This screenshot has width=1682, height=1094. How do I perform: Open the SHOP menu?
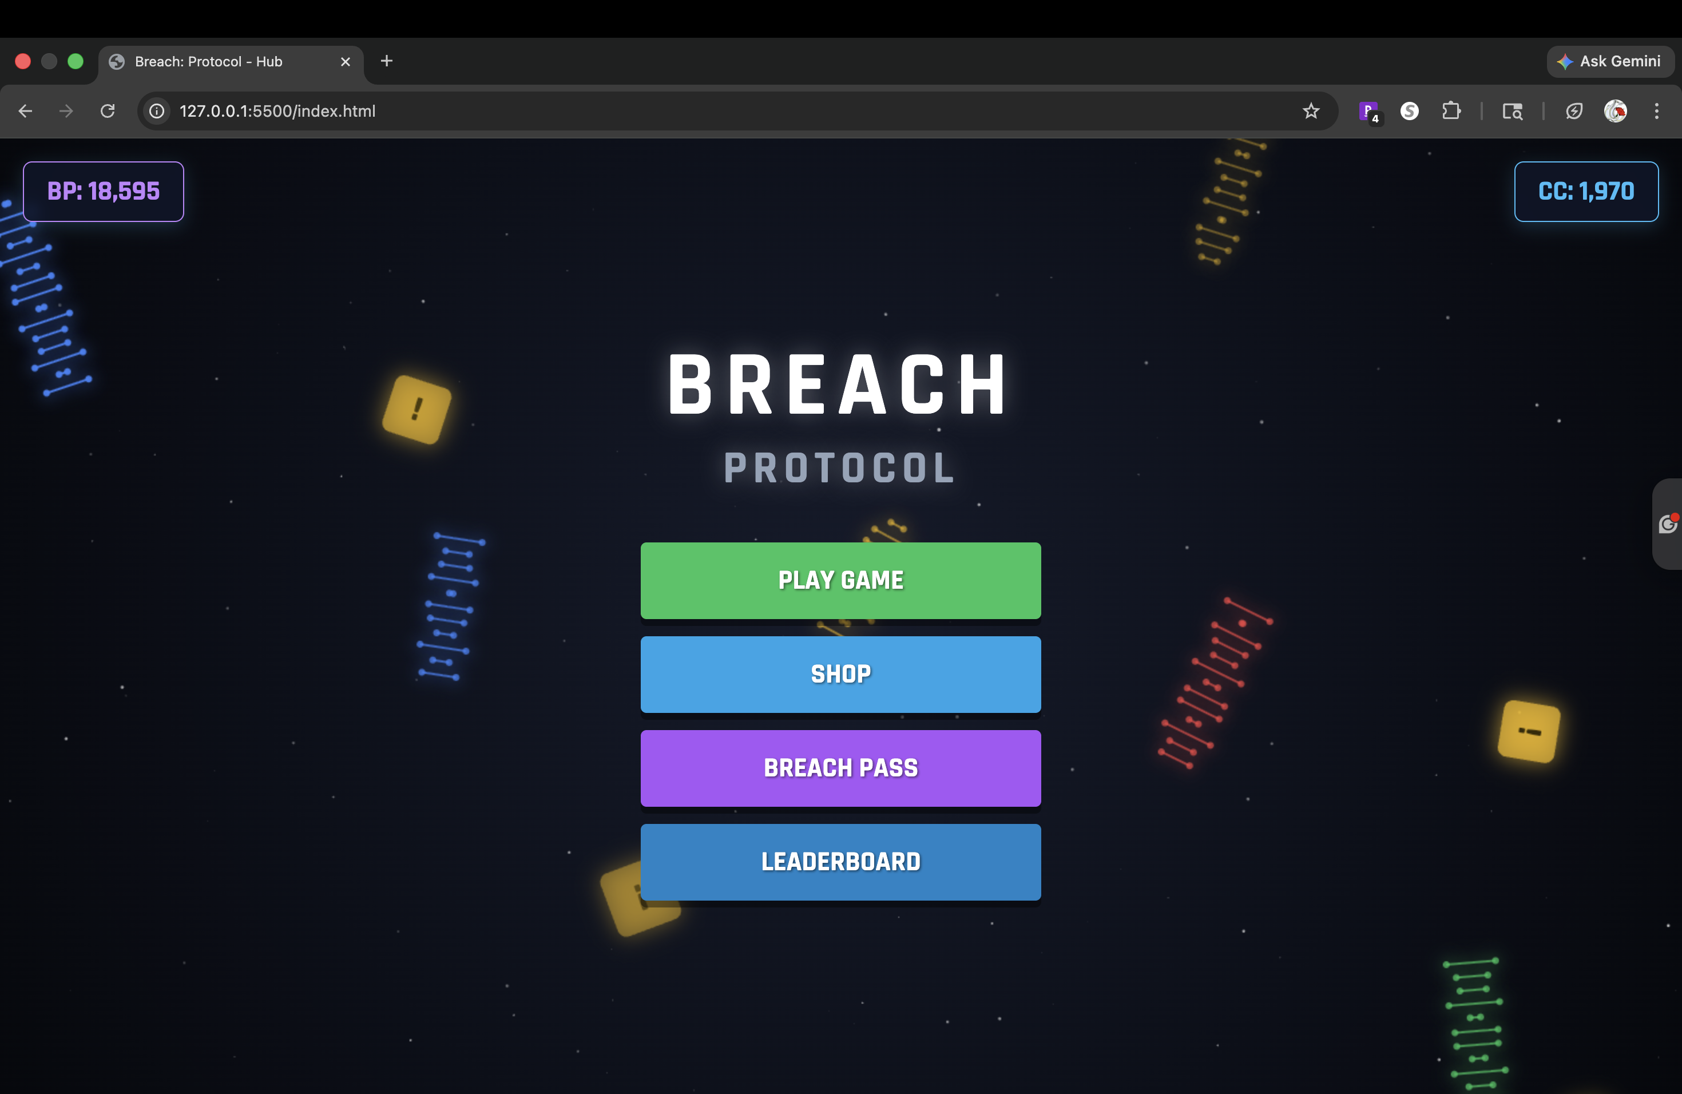pyautogui.click(x=840, y=673)
